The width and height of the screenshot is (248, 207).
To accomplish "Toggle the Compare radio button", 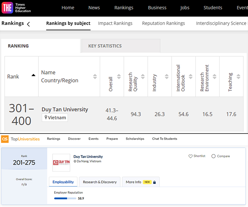I will (x=213, y=156).
